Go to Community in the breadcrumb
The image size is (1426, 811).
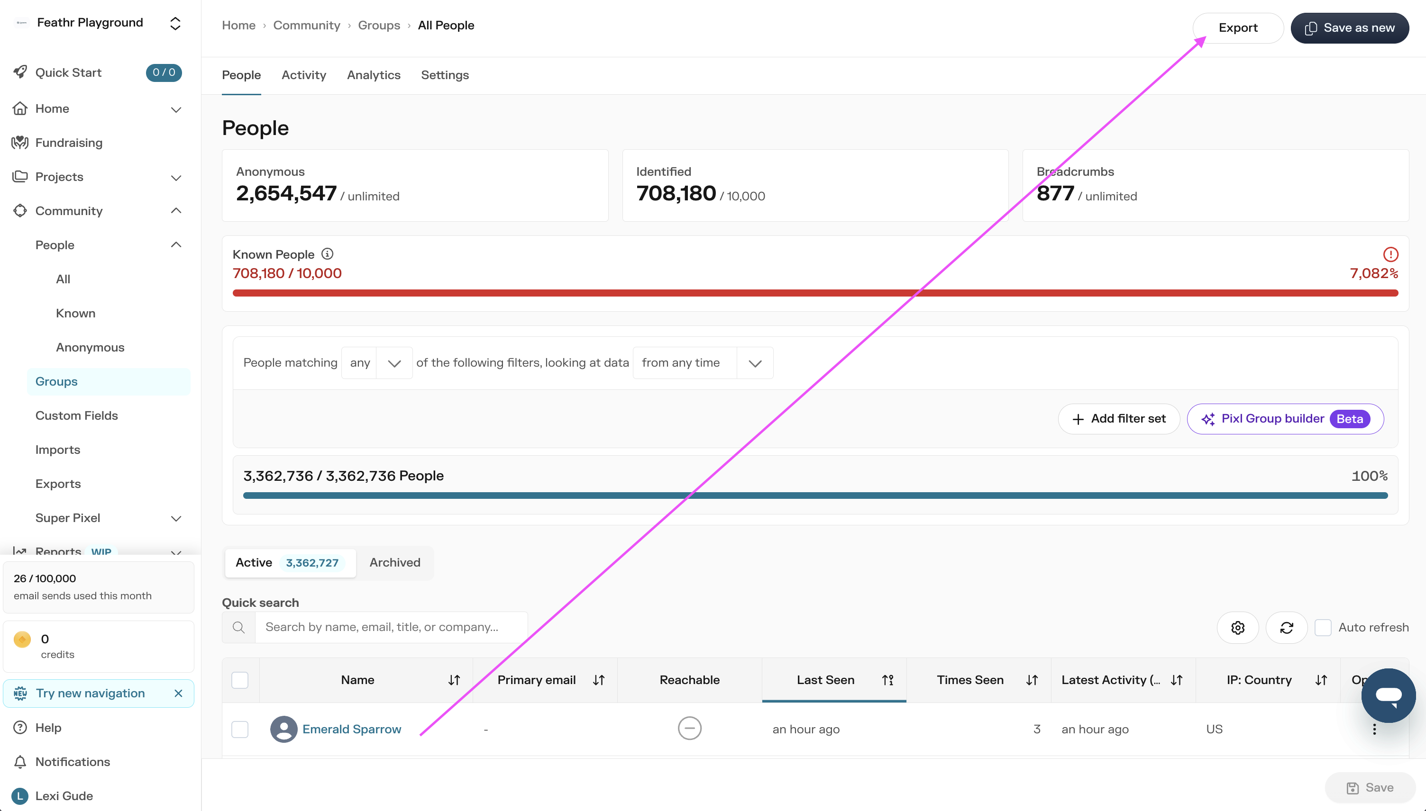[307, 26]
